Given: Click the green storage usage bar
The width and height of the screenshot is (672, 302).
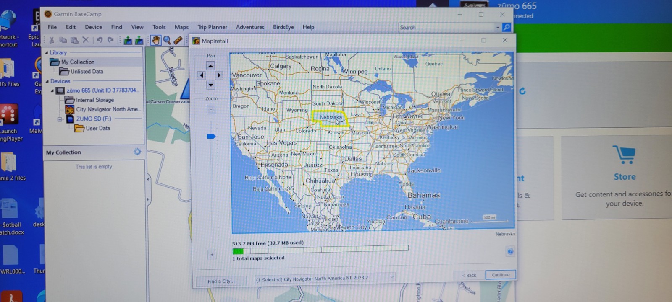Looking at the screenshot, I should [x=238, y=251].
